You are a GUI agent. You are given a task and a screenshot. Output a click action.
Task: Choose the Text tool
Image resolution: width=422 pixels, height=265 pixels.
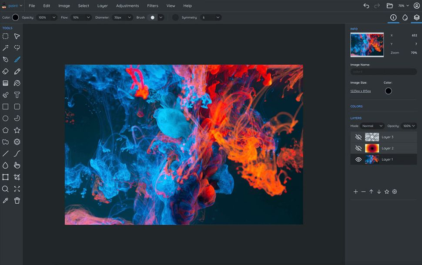coord(17,95)
